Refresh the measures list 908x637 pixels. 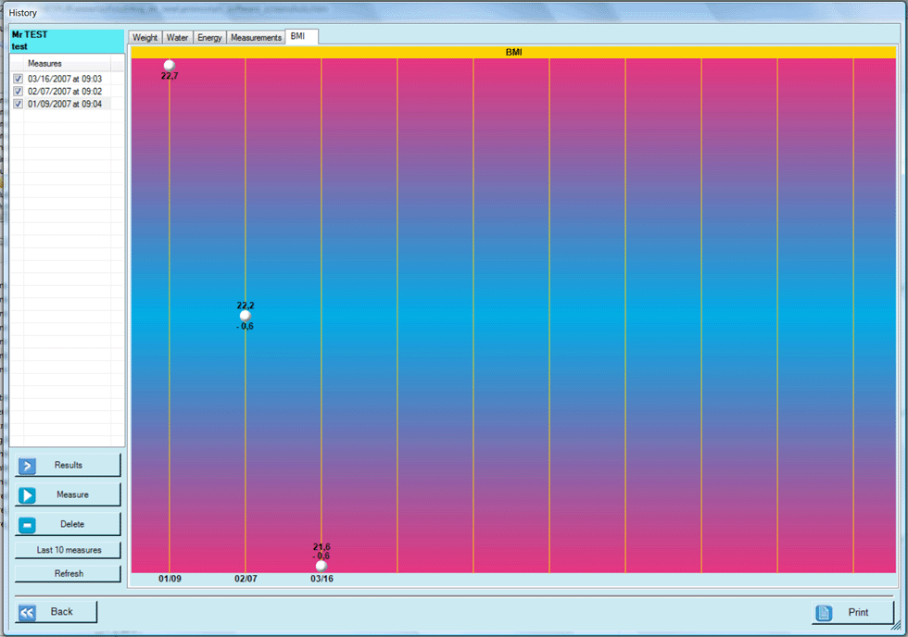pyautogui.click(x=68, y=574)
